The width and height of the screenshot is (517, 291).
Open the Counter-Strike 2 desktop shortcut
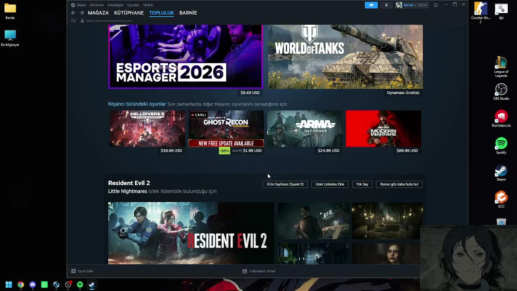(481, 13)
